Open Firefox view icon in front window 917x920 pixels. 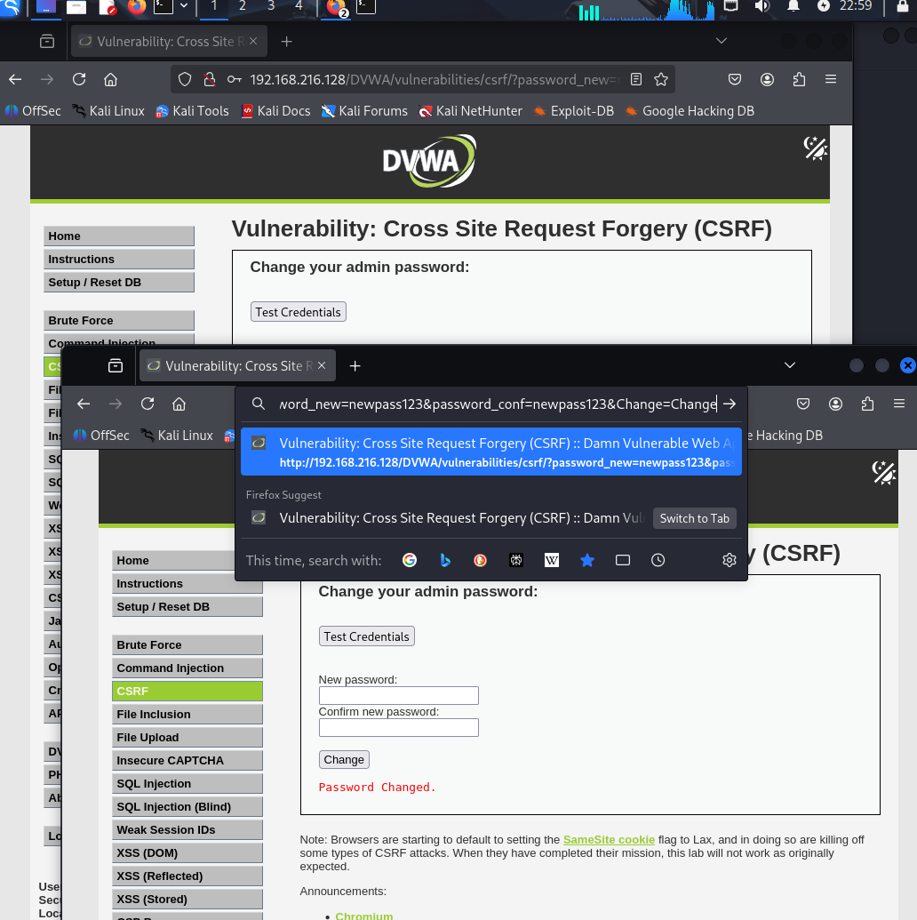click(x=116, y=366)
